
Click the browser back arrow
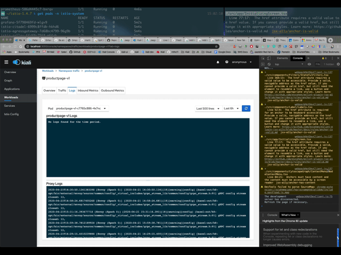[4, 46]
